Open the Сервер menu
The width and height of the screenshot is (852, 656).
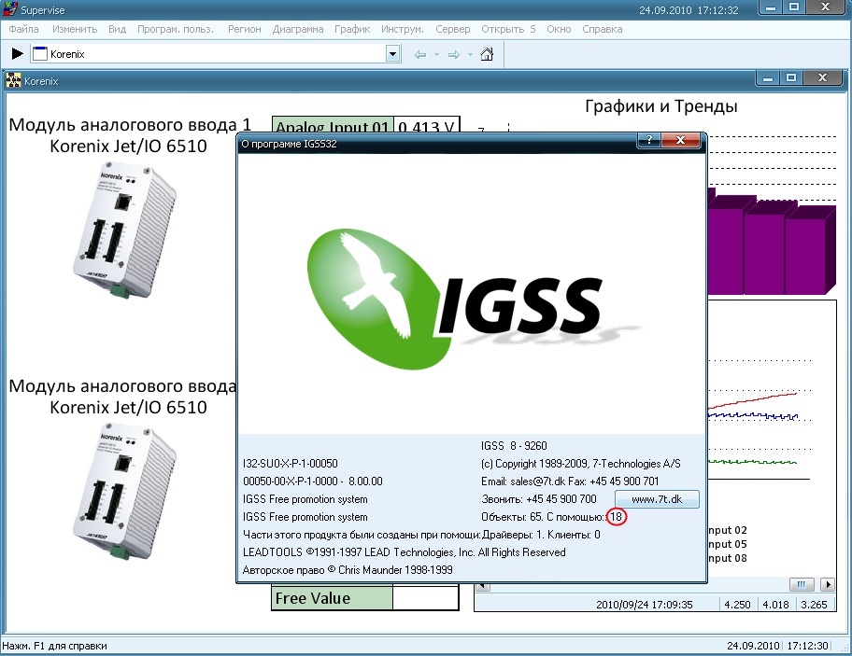point(452,29)
